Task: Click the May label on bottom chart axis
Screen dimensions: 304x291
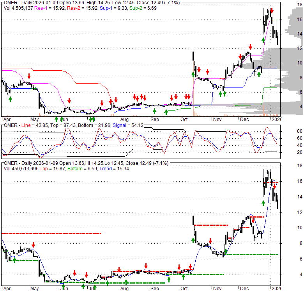Action: (x=35, y=289)
